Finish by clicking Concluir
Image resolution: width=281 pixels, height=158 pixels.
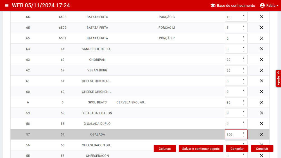262,149
